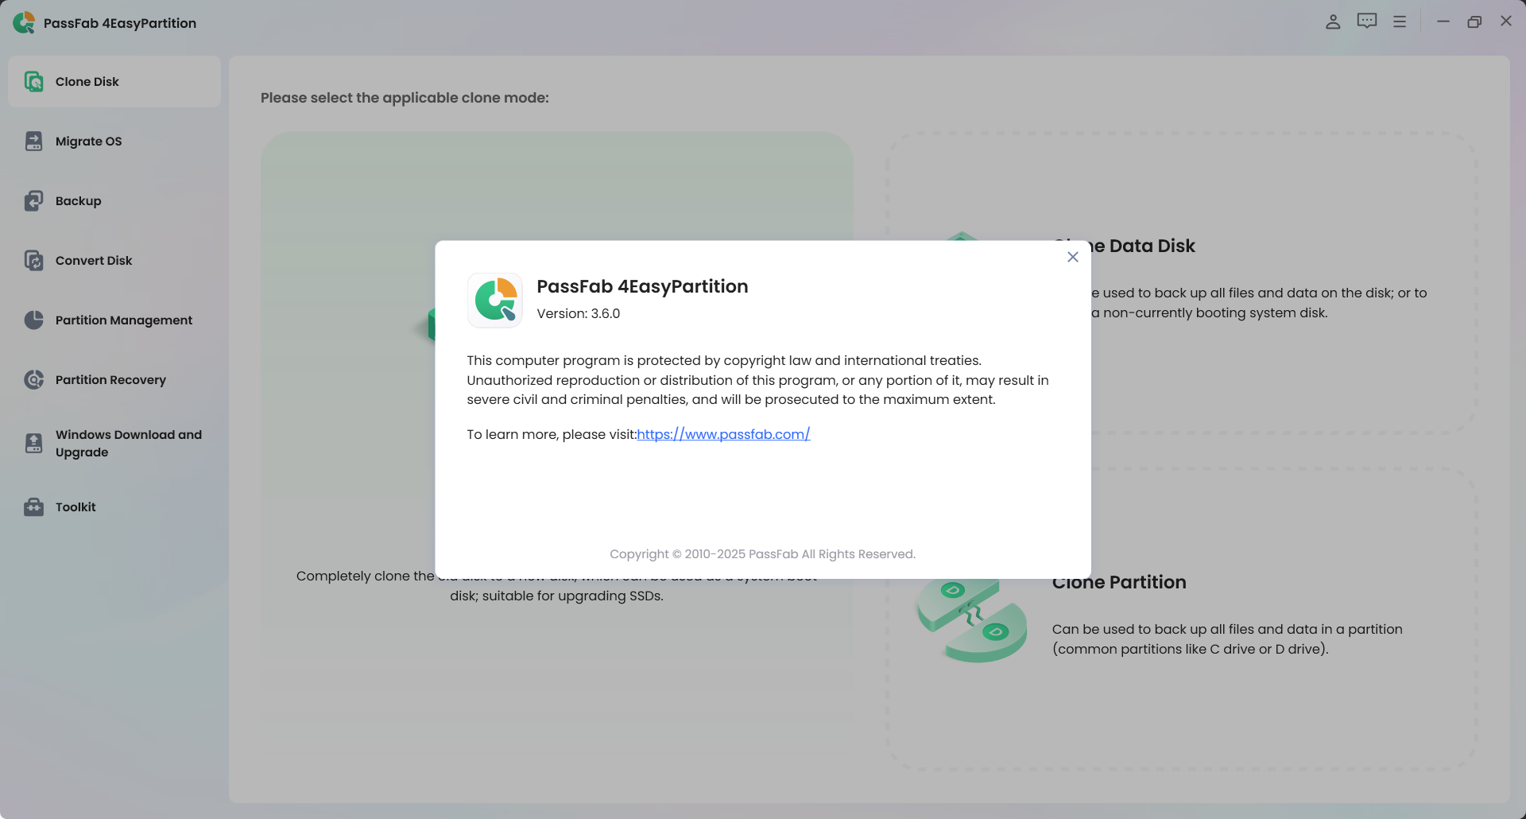
Task: Choose the Clone Partition heading
Action: [x=1119, y=583]
